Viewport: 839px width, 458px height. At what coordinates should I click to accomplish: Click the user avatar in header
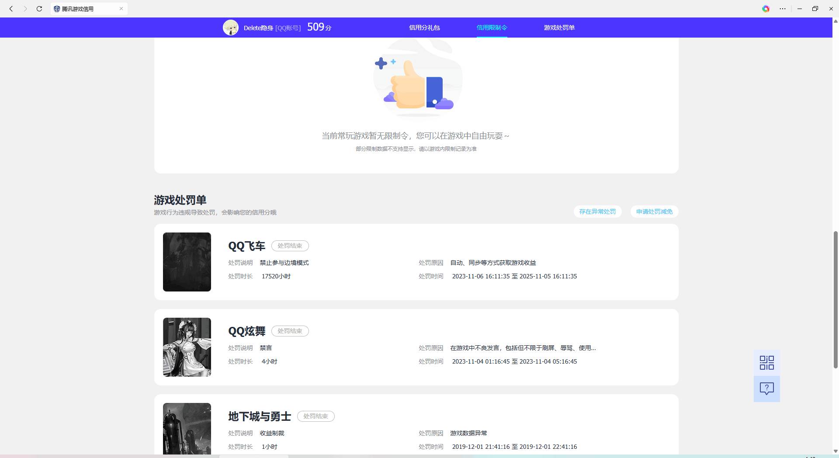tap(231, 28)
